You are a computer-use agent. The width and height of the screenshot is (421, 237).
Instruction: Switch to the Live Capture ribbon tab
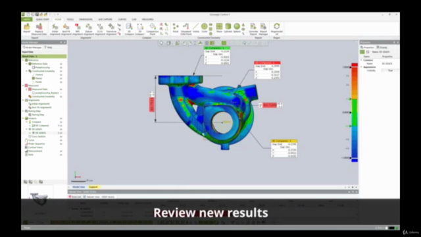point(105,19)
